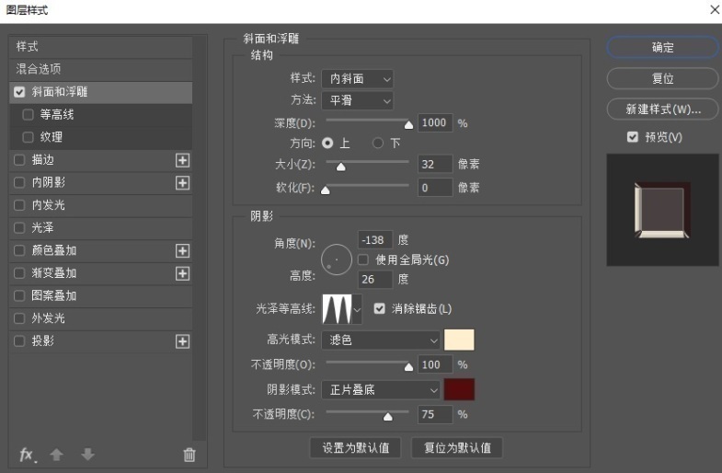Screen dimensions: 722x473
Task: Open the 渐变叠加 settings entry
Action: click(x=54, y=273)
